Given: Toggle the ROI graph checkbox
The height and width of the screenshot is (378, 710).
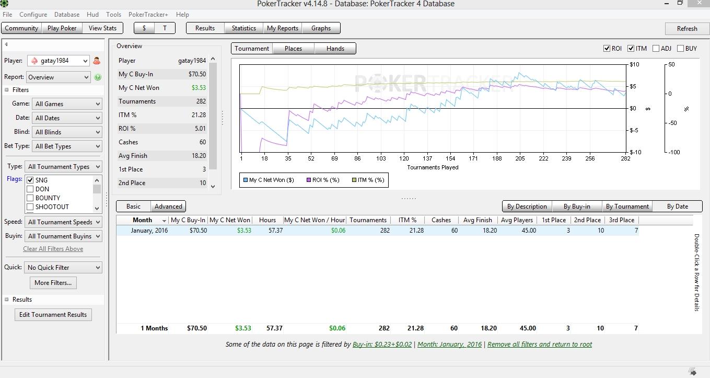Looking at the screenshot, I should (x=607, y=49).
